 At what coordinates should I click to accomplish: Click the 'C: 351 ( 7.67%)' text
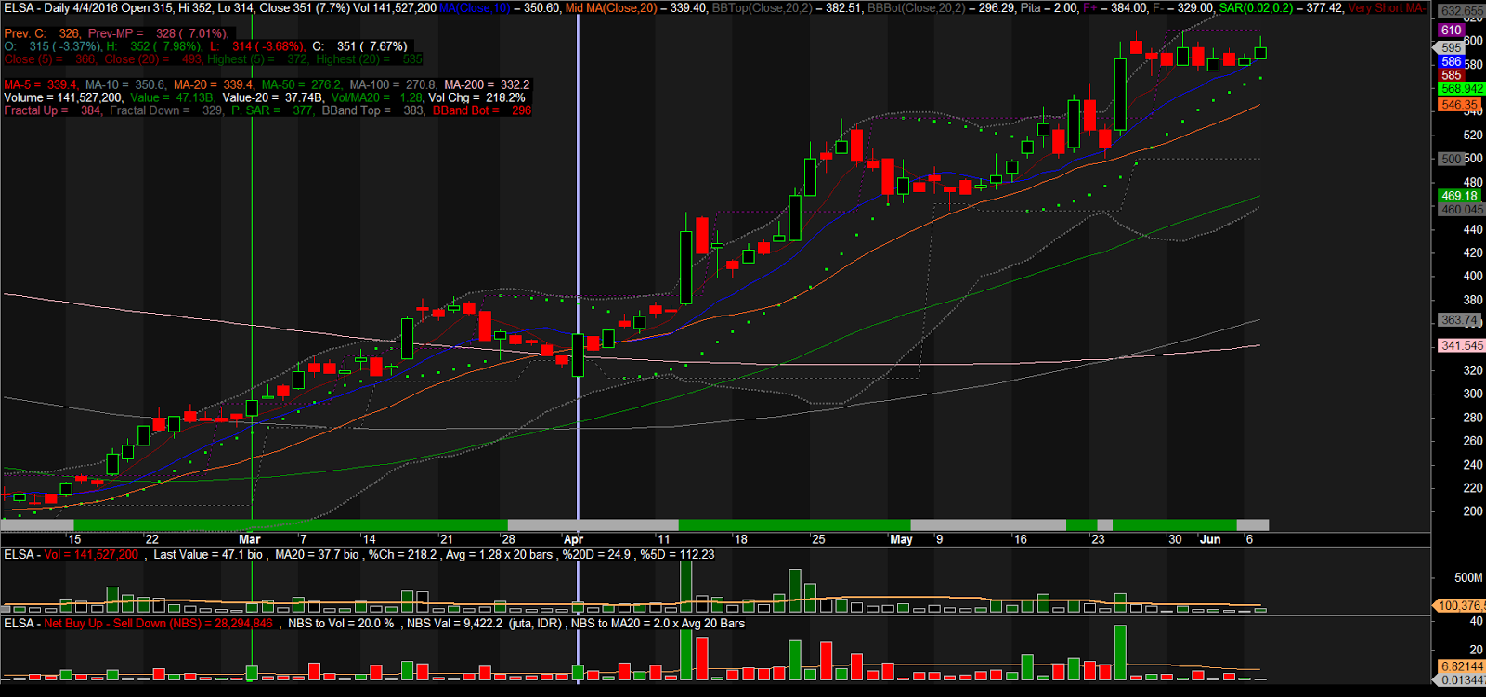(359, 46)
